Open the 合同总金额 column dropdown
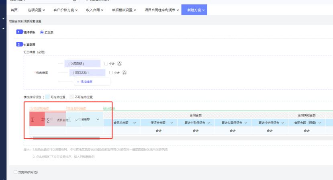The width and height of the screenshot is (333, 180). pyautogui.click(x=135, y=123)
